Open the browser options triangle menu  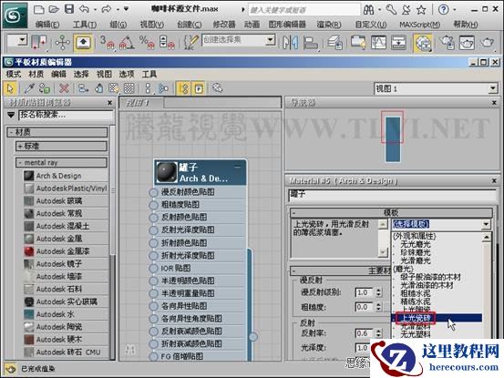click(x=11, y=115)
